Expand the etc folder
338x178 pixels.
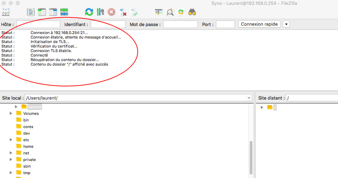11,140
